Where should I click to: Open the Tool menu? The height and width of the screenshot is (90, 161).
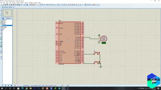pyautogui.click(x=10, y=3)
